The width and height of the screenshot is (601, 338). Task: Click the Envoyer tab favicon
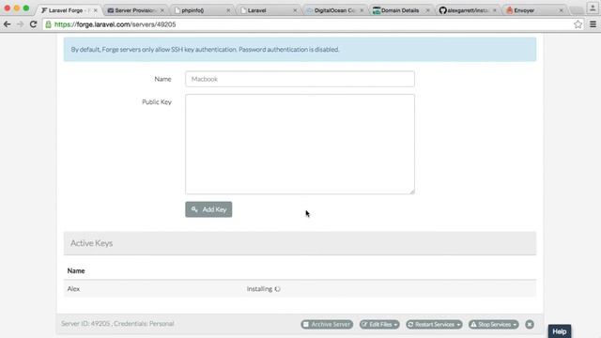click(x=509, y=10)
